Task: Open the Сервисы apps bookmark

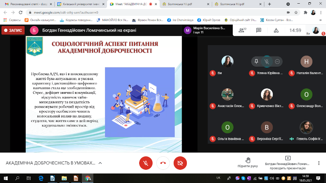Action: 12,20
